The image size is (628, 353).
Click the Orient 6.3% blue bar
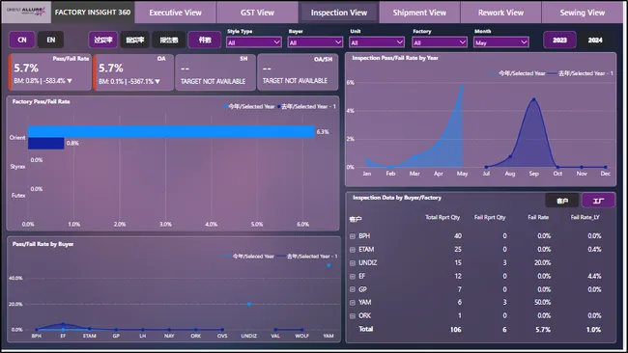[x=171, y=131]
